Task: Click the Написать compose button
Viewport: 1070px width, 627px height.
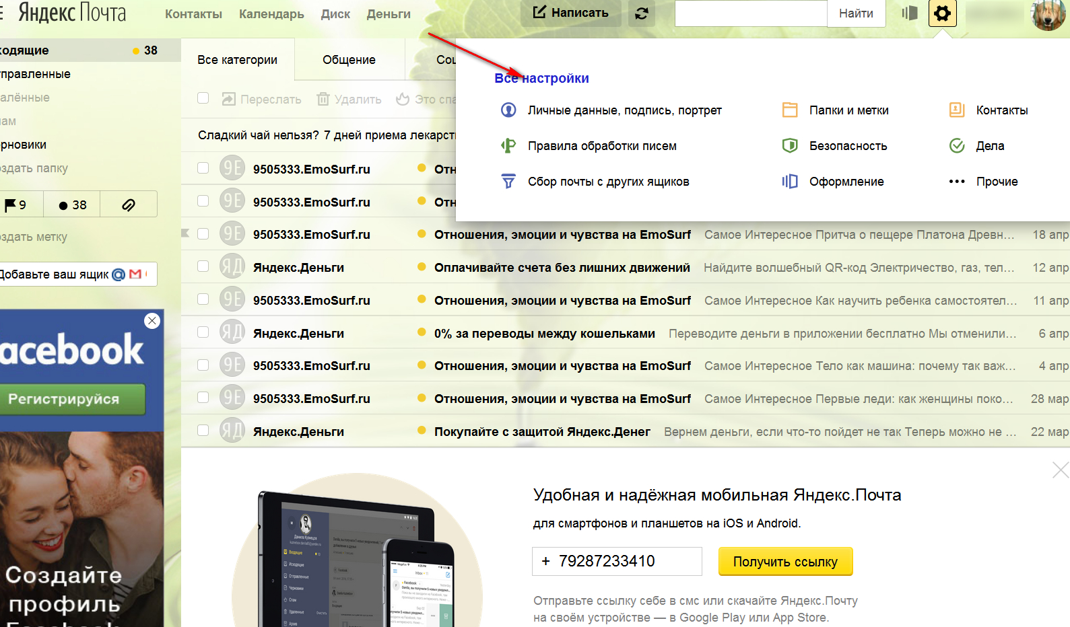Action: [571, 13]
